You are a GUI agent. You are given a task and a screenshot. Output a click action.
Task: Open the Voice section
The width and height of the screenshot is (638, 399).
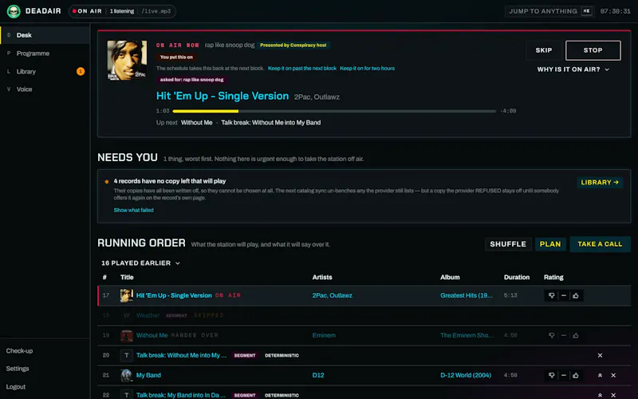[x=45, y=89]
